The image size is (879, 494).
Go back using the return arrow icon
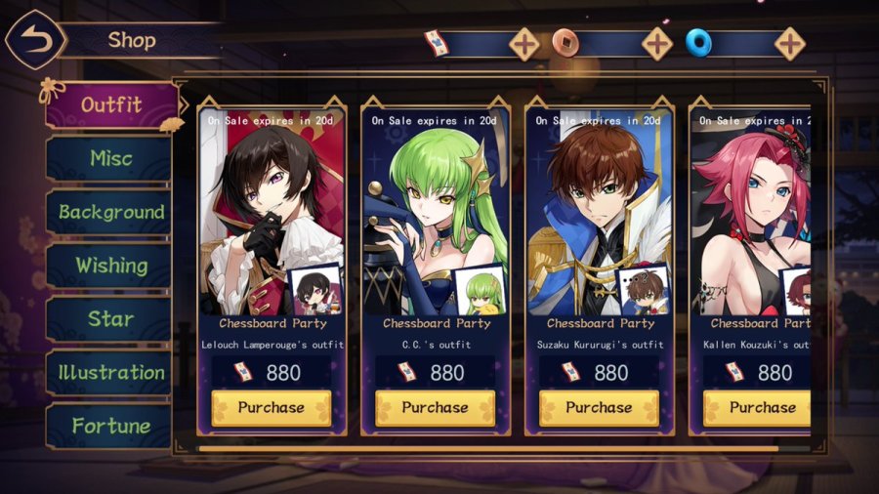coord(36,40)
